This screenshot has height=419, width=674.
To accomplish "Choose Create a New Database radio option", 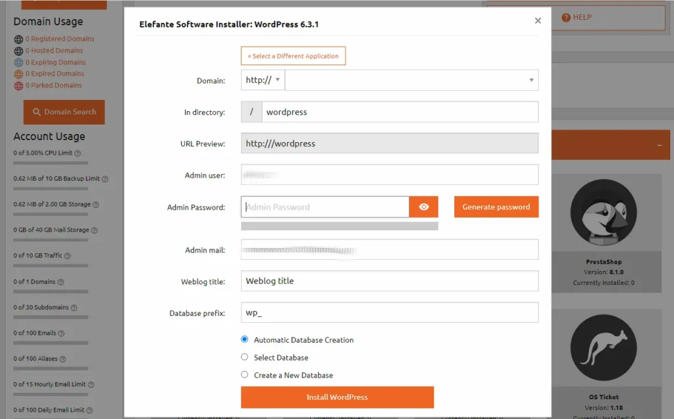I will click(x=245, y=375).
